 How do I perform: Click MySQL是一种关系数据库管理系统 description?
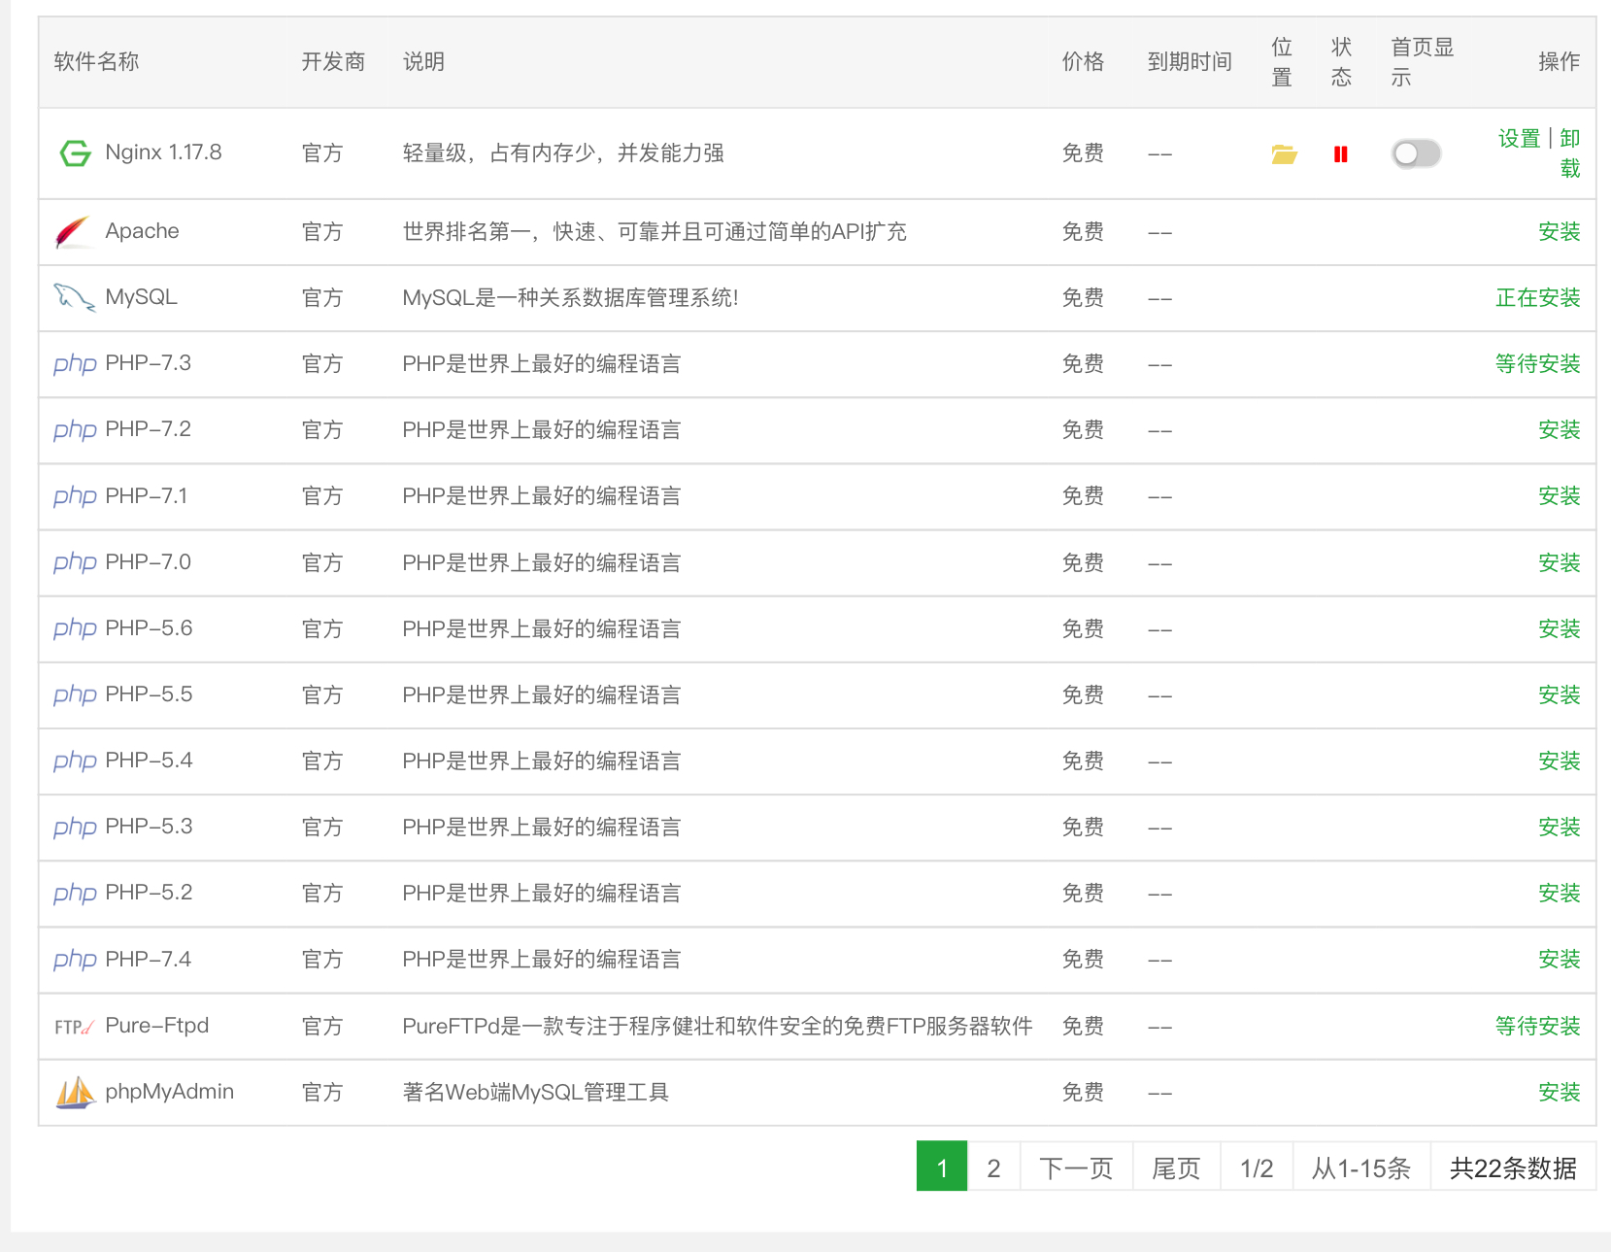click(570, 298)
